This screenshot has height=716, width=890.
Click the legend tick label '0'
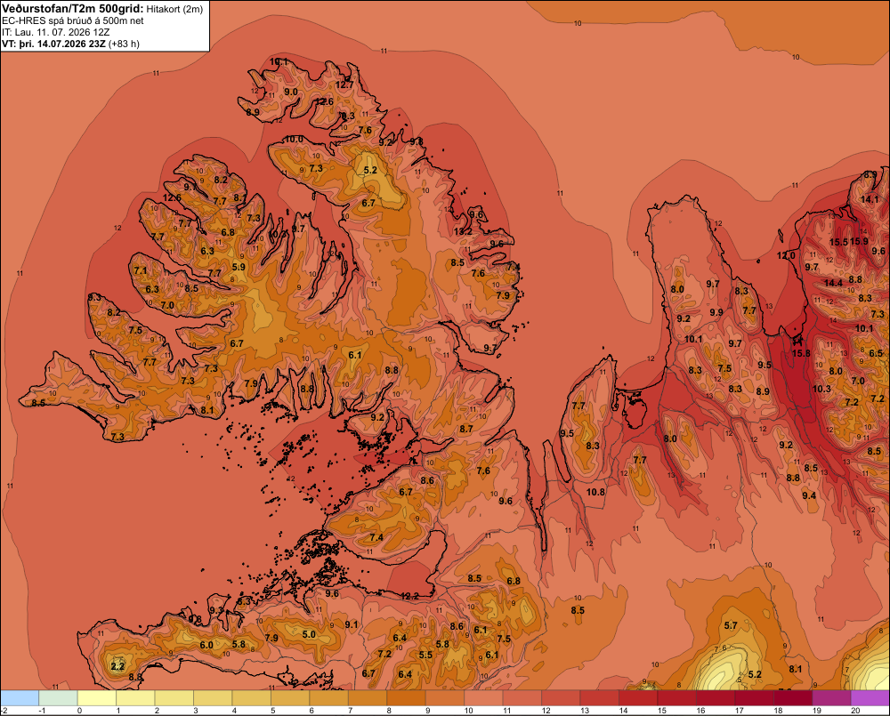(x=79, y=711)
